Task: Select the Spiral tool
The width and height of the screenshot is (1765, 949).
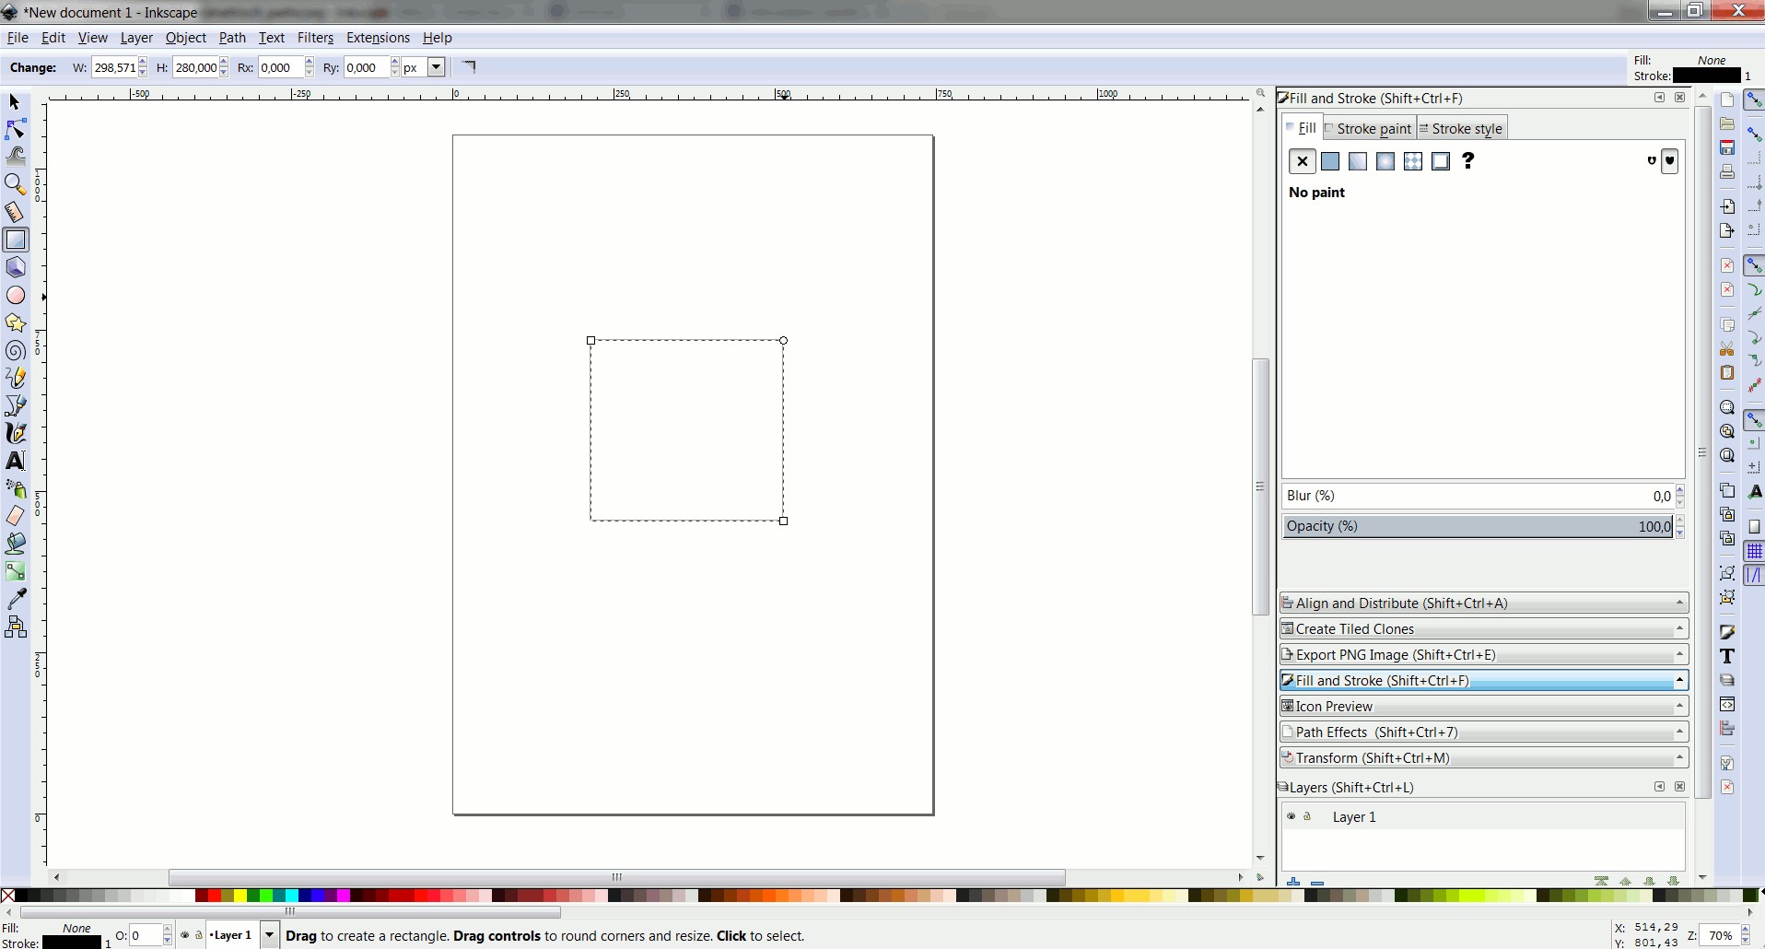Action: [15, 351]
